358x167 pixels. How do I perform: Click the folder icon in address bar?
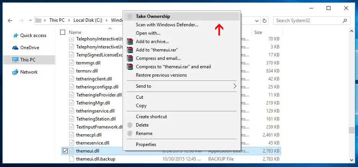[38, 21]
